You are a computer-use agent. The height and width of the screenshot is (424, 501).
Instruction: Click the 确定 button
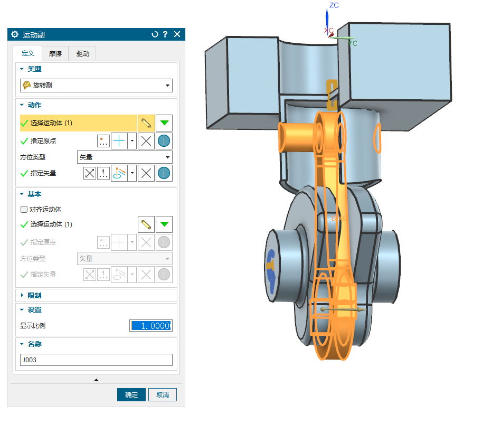tap(131, 395)
